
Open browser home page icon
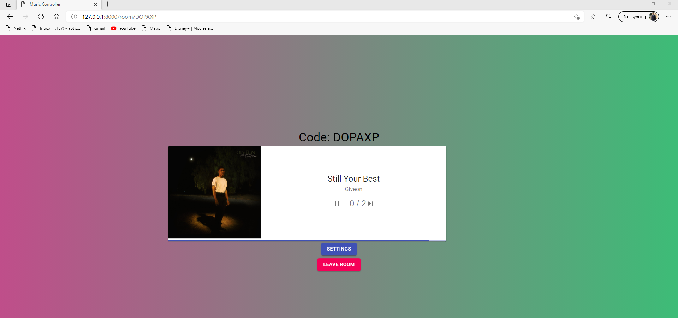(56, 17)
